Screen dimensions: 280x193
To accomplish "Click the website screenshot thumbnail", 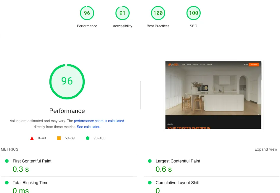I will click(213, 95).
